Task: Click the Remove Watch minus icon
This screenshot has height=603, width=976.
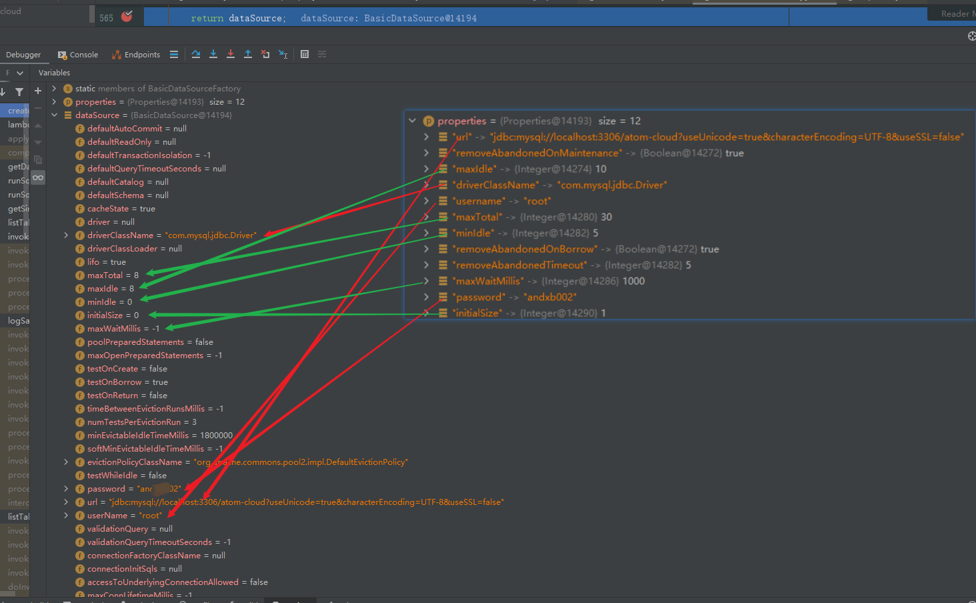Action: [x=38, y=107]
